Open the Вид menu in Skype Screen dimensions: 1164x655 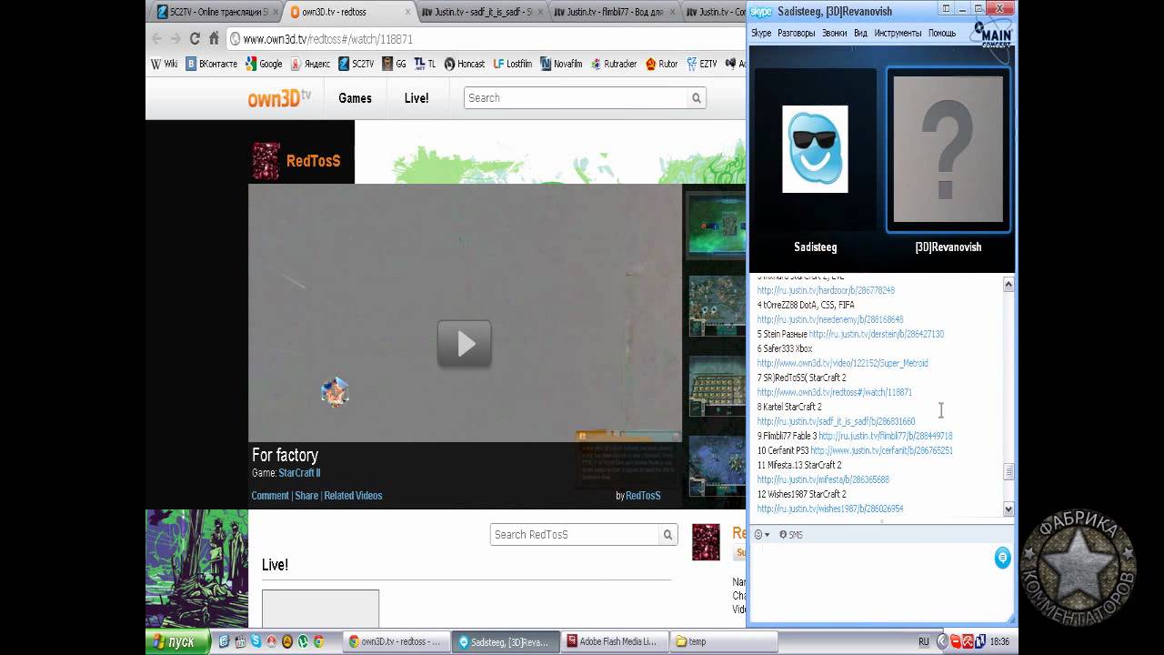coord(860,33)
